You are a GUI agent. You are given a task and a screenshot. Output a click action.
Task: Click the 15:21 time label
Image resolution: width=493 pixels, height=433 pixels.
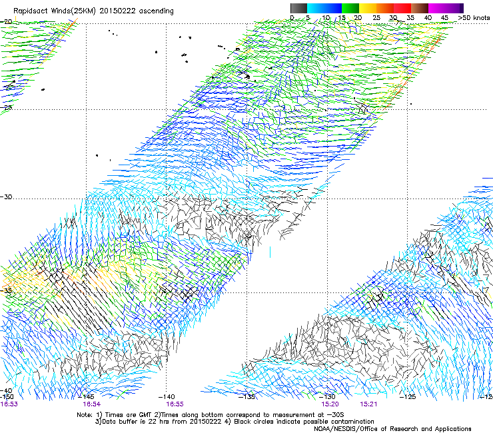click(x=368, y=404)
